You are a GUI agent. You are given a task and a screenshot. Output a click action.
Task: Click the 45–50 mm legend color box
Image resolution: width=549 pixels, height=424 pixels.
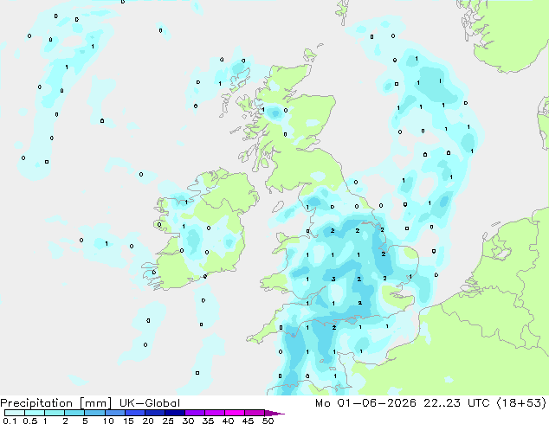(x=255, y=413)
